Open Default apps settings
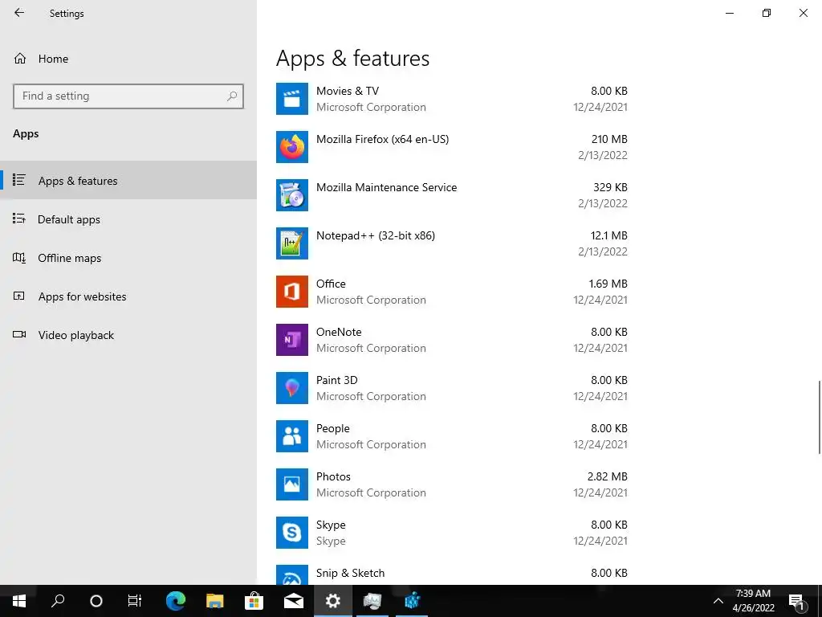Viewport: 822px width, 617px height. [128, 219]
